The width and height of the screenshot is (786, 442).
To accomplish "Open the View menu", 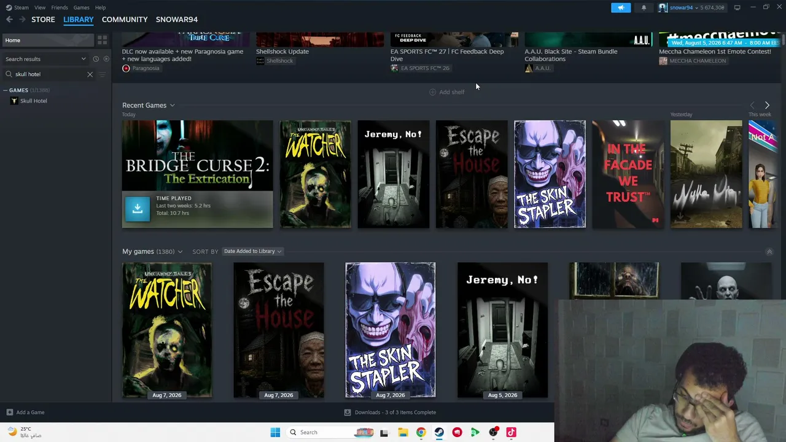I will [x=40, y=7].
